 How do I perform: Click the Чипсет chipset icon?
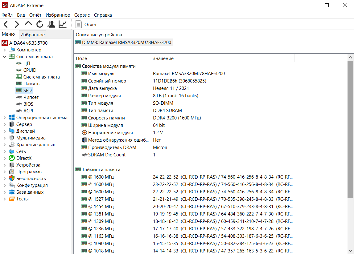19,97
